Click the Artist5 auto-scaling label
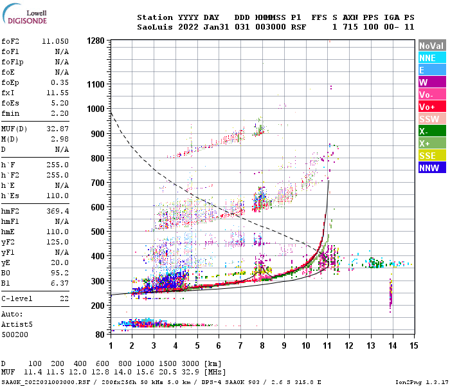The image size is (450, 386). click(17, 324)
